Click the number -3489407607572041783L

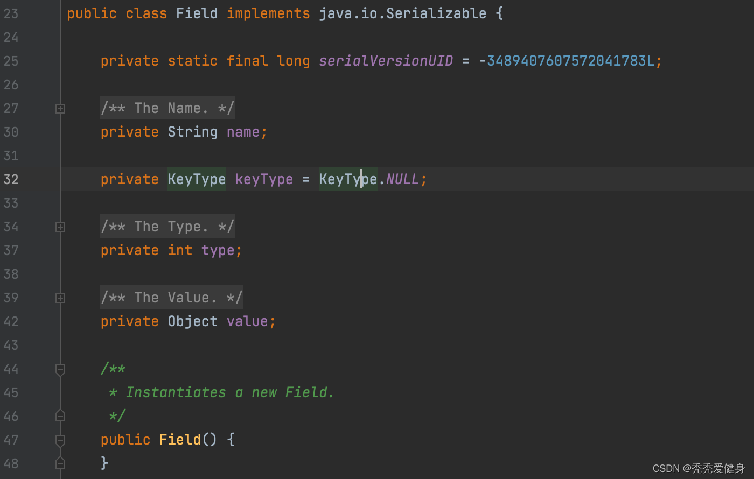pyautogui.click(x=567, y=61)
